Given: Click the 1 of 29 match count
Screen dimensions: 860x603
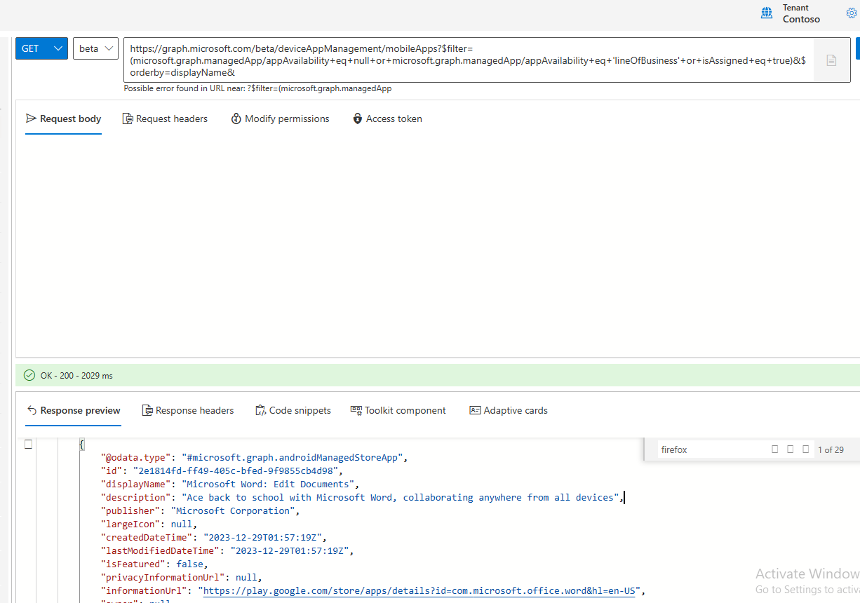Looking at the screenshot, I should (x=831, y=450).
